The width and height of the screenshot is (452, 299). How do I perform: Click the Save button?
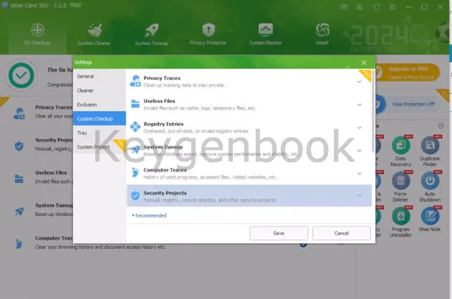pyautogui.click(x=278, y=233)
